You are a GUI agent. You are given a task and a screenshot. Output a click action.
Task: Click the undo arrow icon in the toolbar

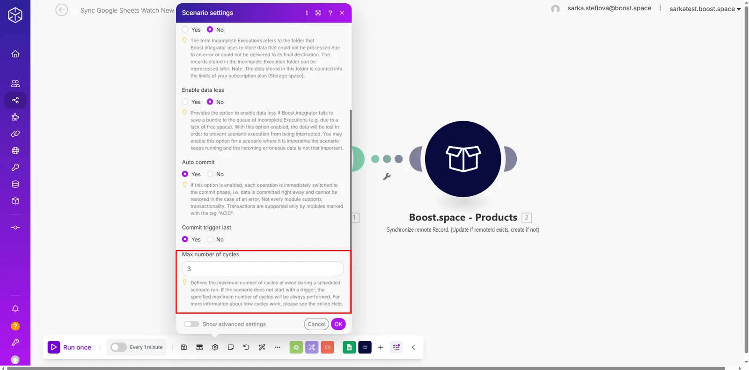pos(246,347)
